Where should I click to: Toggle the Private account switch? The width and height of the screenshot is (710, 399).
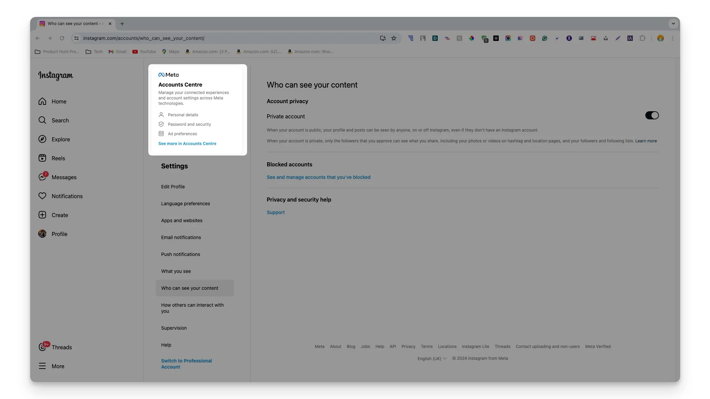click(x=652, y=116)
